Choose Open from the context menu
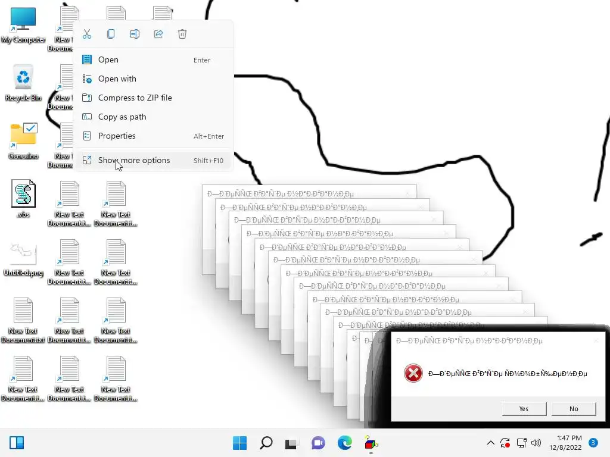 (x=154, y=60)
